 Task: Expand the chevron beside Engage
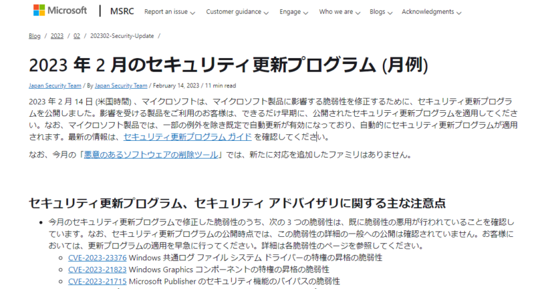(x=306, y=12)
